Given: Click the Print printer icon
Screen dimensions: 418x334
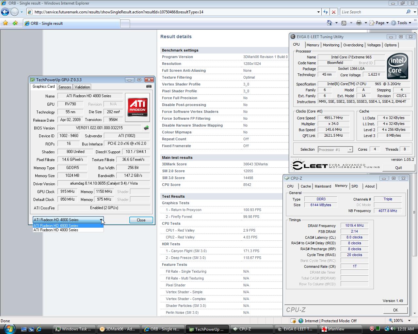Looking at the screenshot, I should [359, 23].
